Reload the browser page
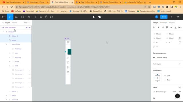Image resolution: width=183 pixels, height=102 pixels. point(11,7)
